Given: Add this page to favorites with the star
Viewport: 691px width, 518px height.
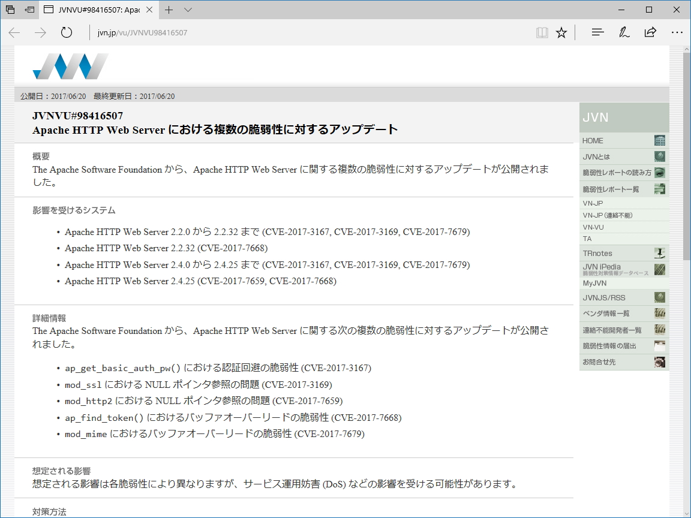Looking at the screenshot, I should point(561,32).
